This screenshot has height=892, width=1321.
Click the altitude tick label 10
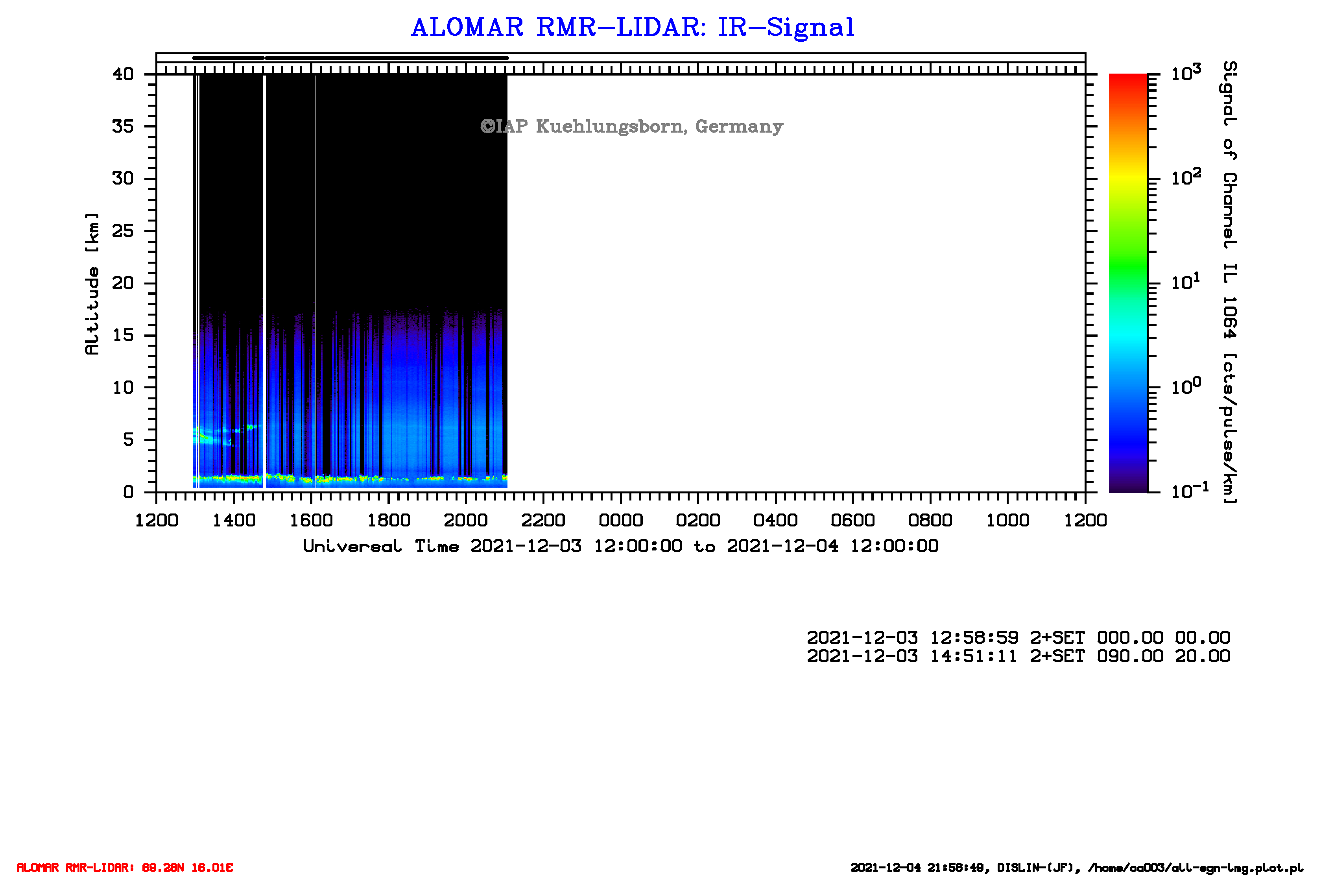123,388
